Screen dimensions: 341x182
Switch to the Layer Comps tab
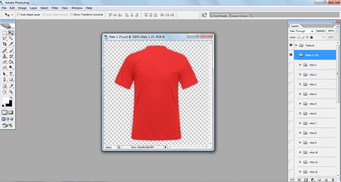click(x=240, y=16)
